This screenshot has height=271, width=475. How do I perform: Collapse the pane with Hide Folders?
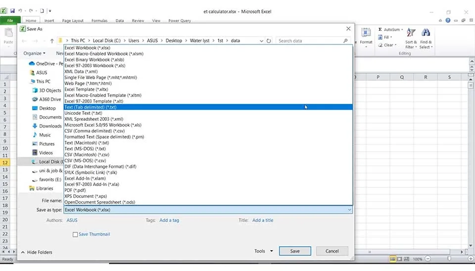tap(36, 252)
